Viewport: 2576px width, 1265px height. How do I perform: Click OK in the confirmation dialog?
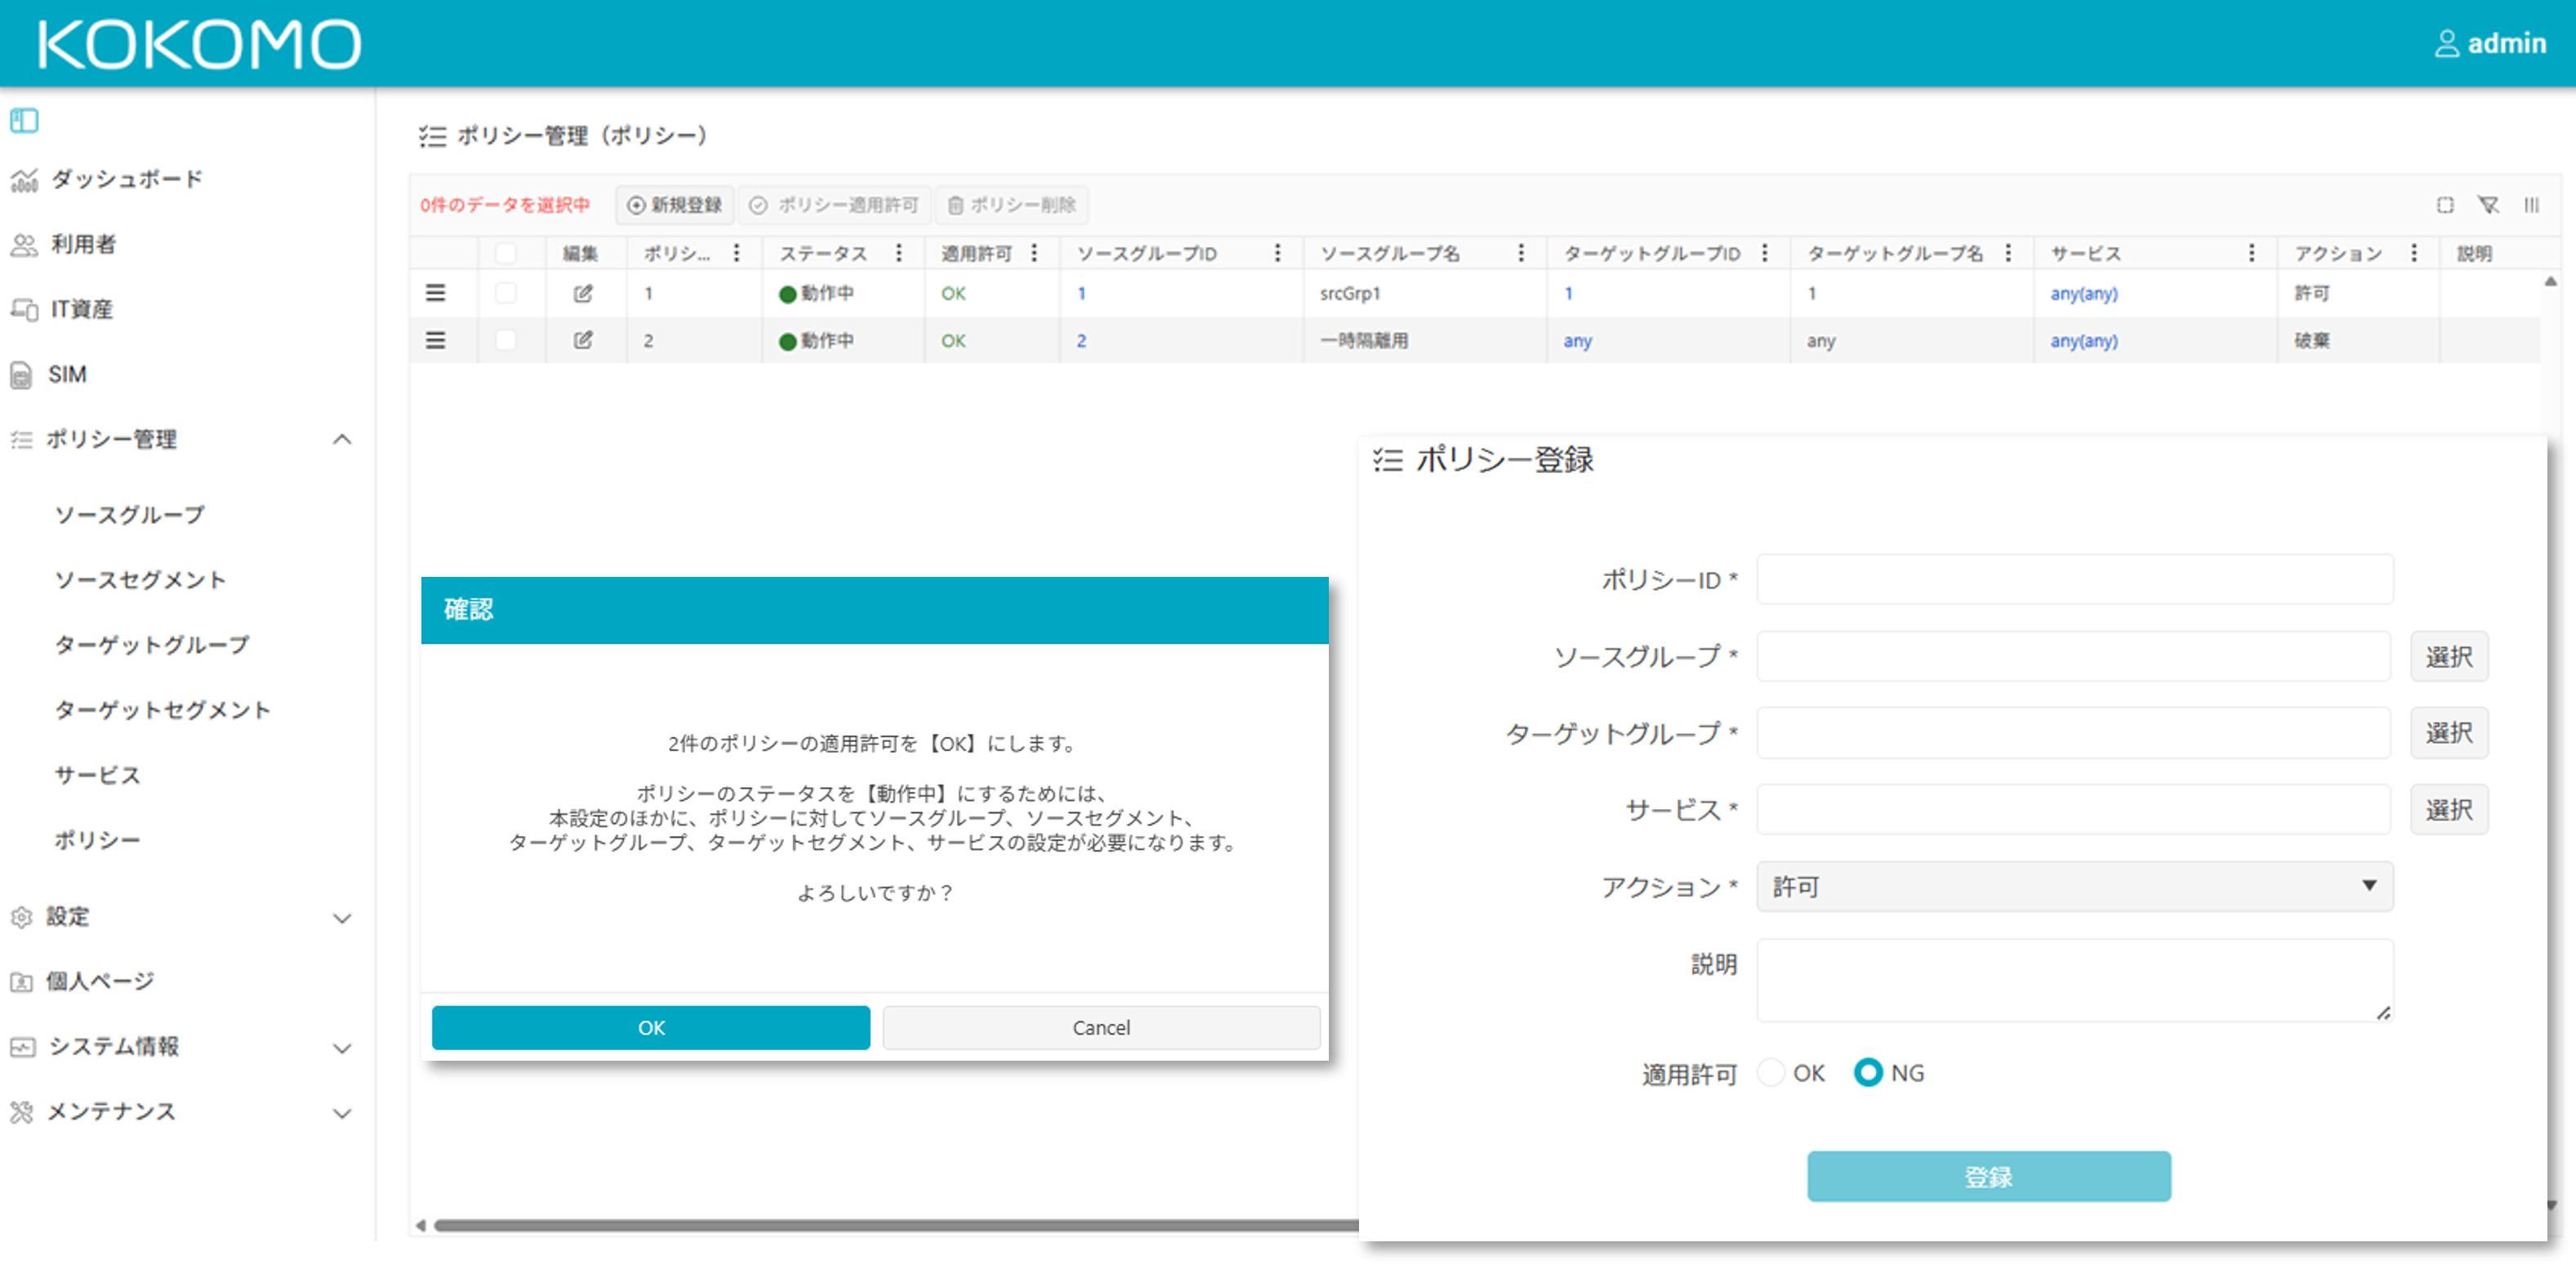coord(650,1027)
